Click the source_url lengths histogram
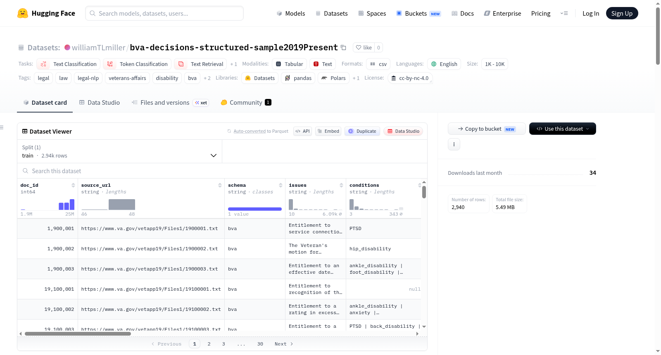Image resolution: width=661 pixels, height=355 pixels. 108,204
